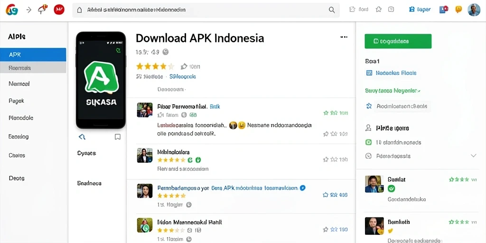The height and width of the screenshot is (243, 486).
Task: Click the blue star rating '486' on third review
Action: (335, 195)
